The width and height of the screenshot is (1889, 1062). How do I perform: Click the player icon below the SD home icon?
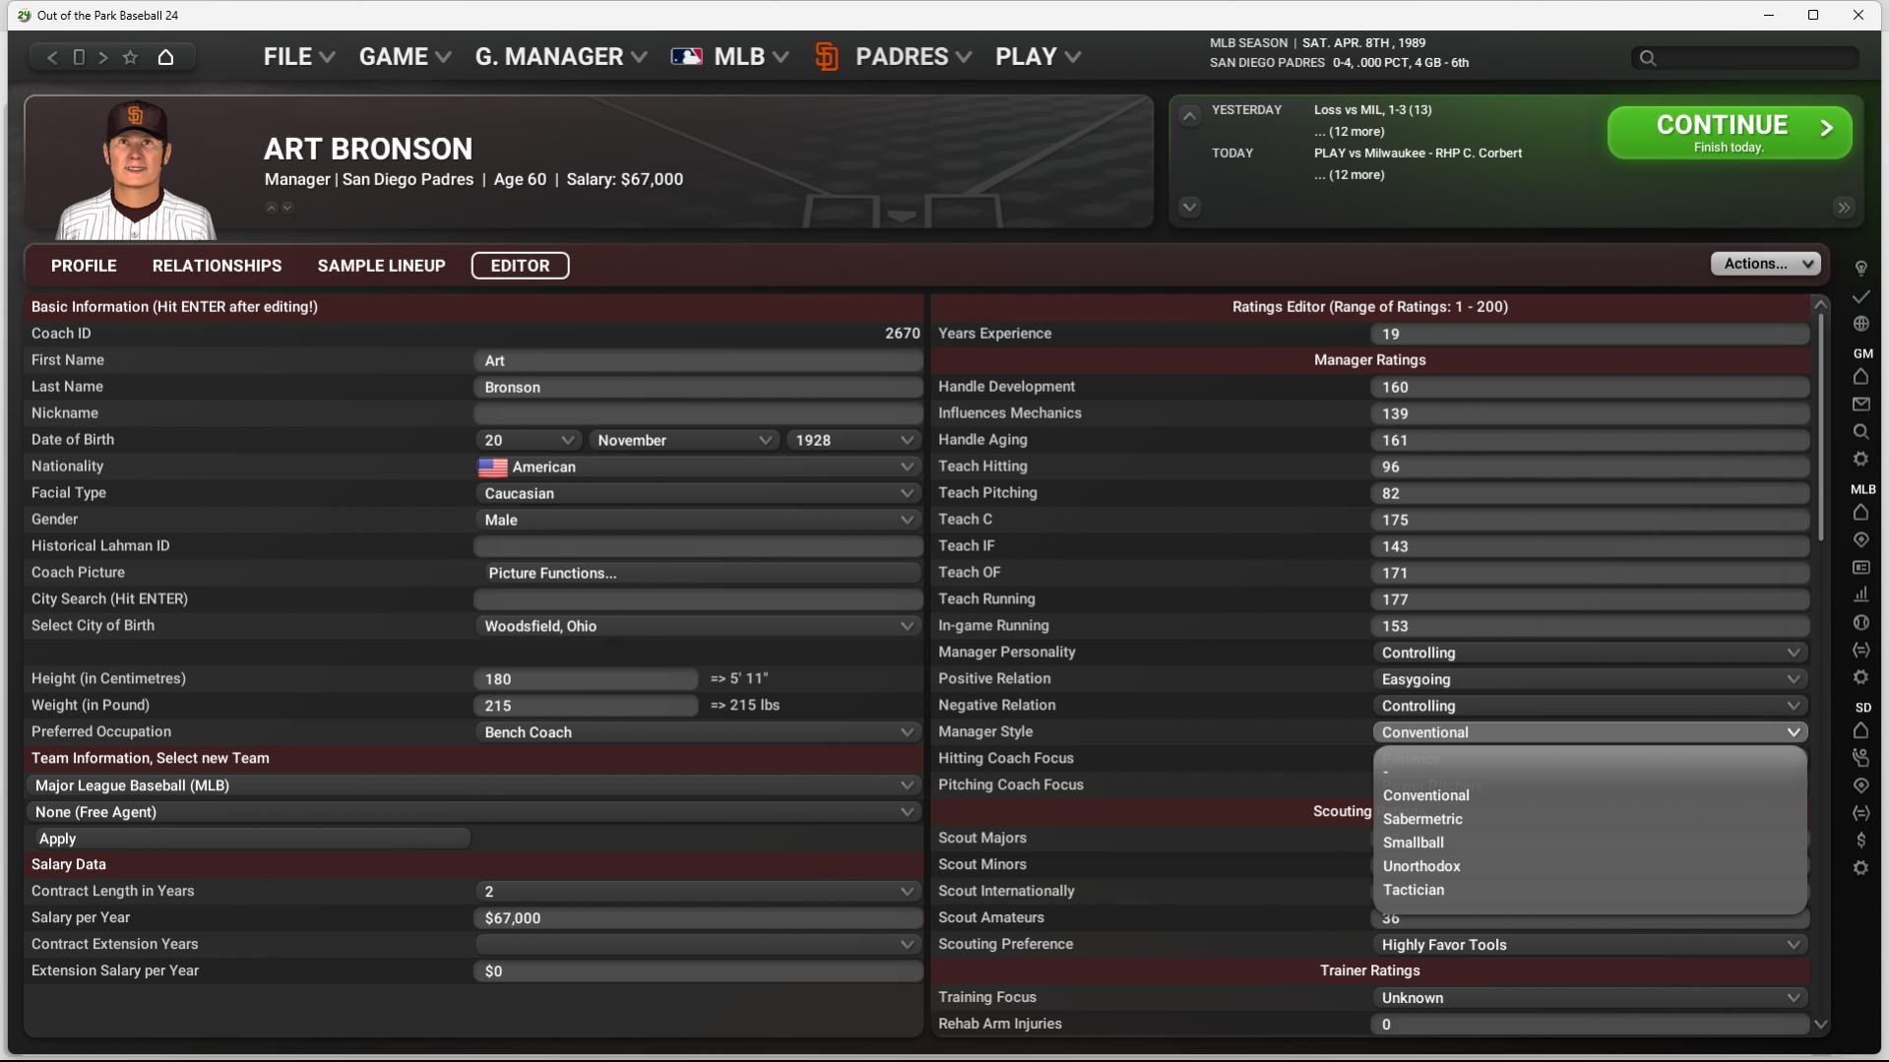point(1860,758)
